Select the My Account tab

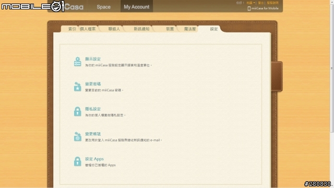[x=137, y=7]
